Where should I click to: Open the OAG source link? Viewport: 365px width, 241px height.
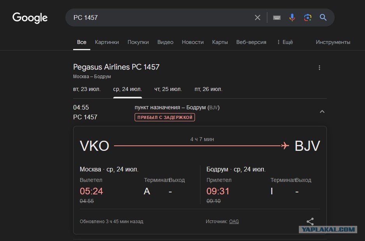click(234, 222)
